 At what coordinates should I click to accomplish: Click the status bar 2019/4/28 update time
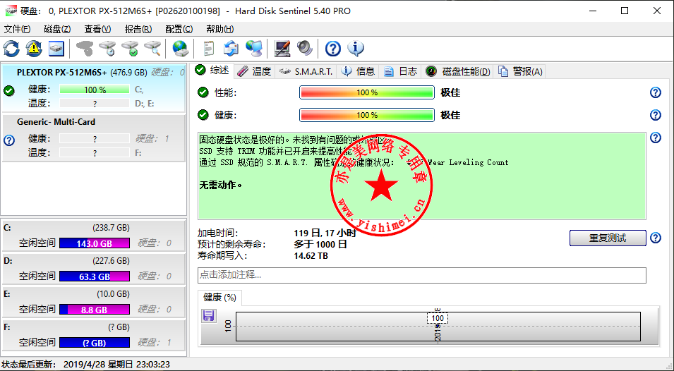[x=116, y=365]
